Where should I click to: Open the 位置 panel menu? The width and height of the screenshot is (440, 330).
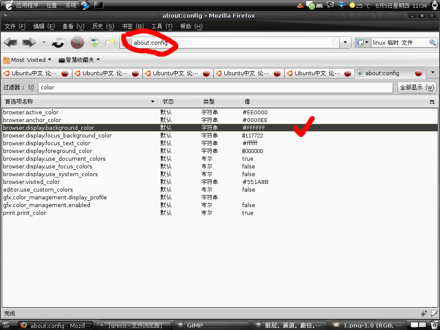(52, 5)
